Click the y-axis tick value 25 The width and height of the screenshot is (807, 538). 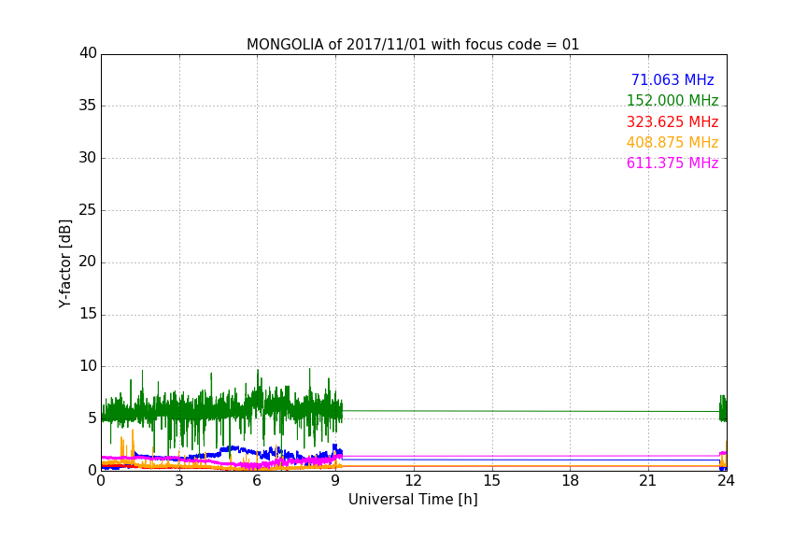[88, 209]
